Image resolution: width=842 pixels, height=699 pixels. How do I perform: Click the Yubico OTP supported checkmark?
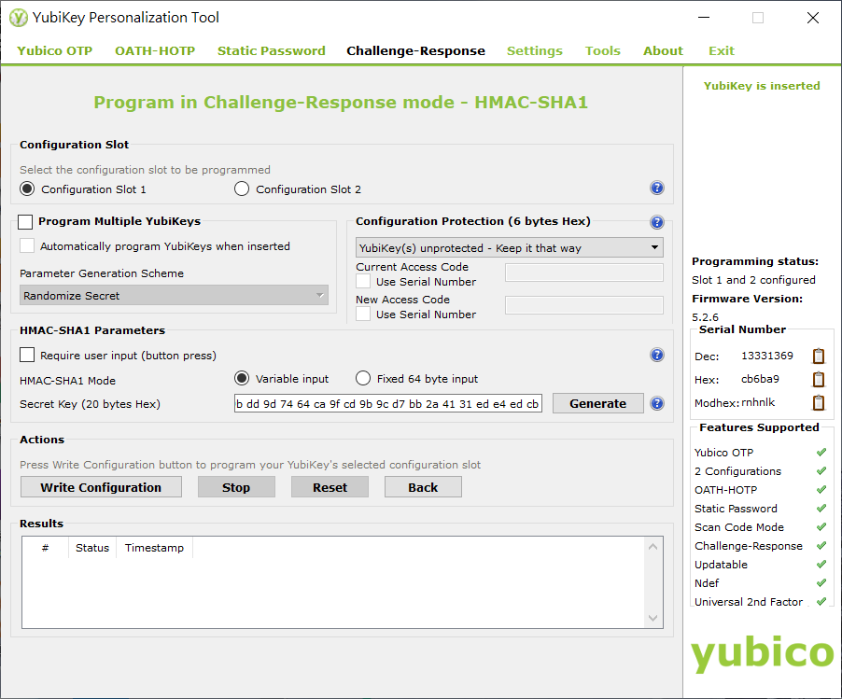click(821, 452)
